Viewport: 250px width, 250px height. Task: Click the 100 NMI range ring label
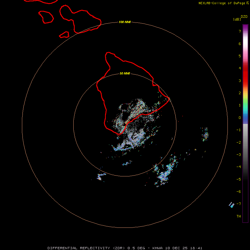125,22
